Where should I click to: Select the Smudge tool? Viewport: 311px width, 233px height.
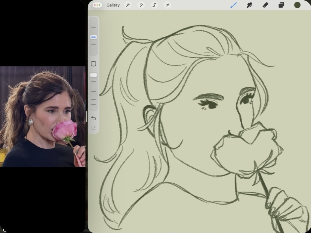click(x=249, y=5)
